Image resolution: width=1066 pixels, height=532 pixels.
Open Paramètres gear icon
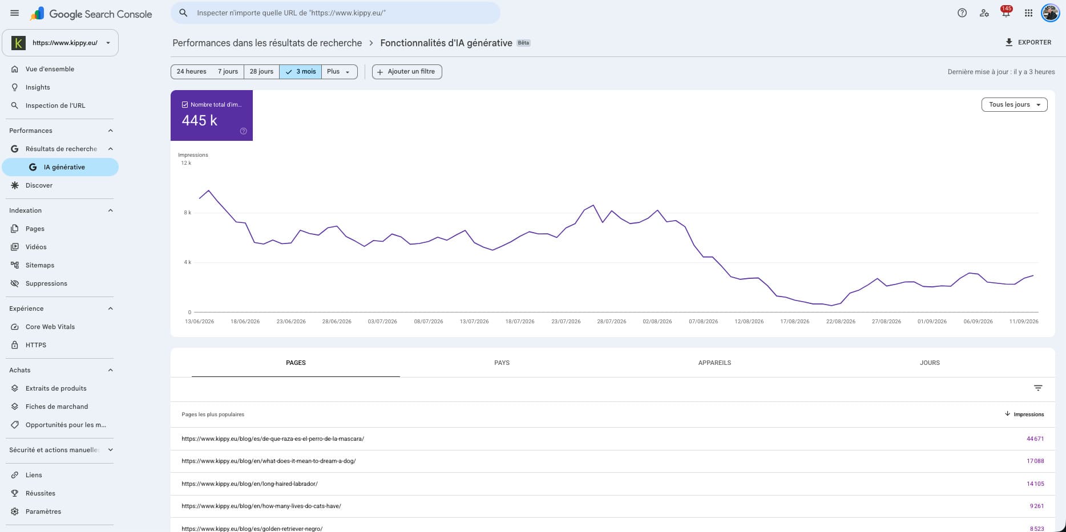point(15,511)
